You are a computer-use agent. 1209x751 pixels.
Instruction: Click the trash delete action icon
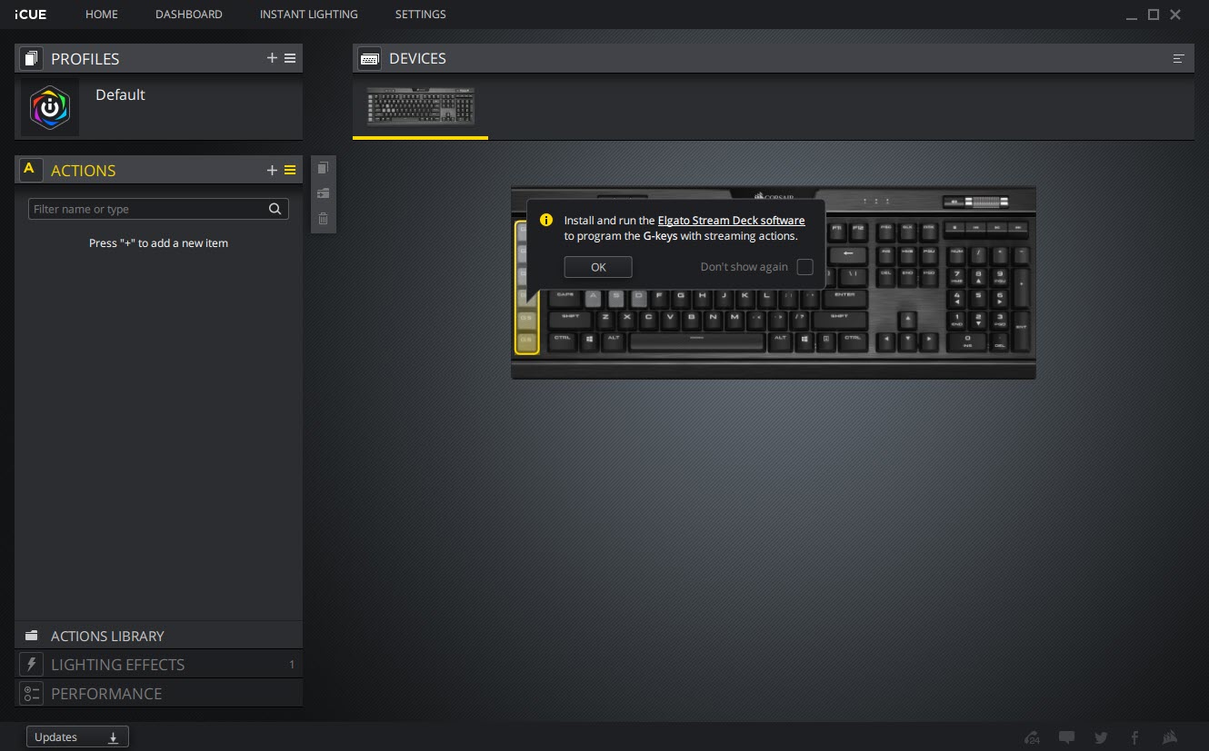click(x=323, y=218)
